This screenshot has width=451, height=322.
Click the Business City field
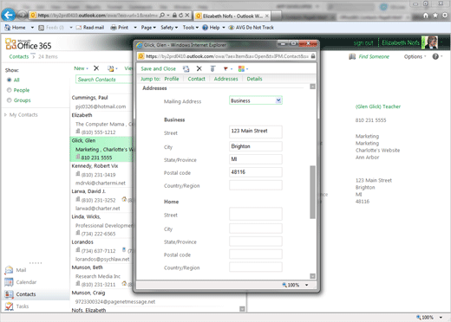click(x=256, y=146)
